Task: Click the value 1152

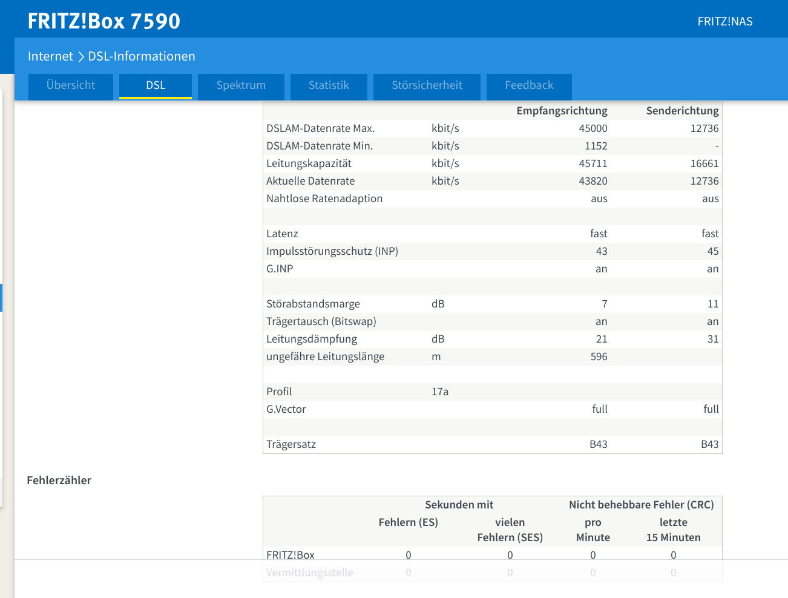Action: click(x=596, y=146)
